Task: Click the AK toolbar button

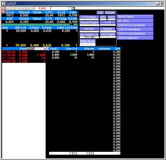Action: 8,8
